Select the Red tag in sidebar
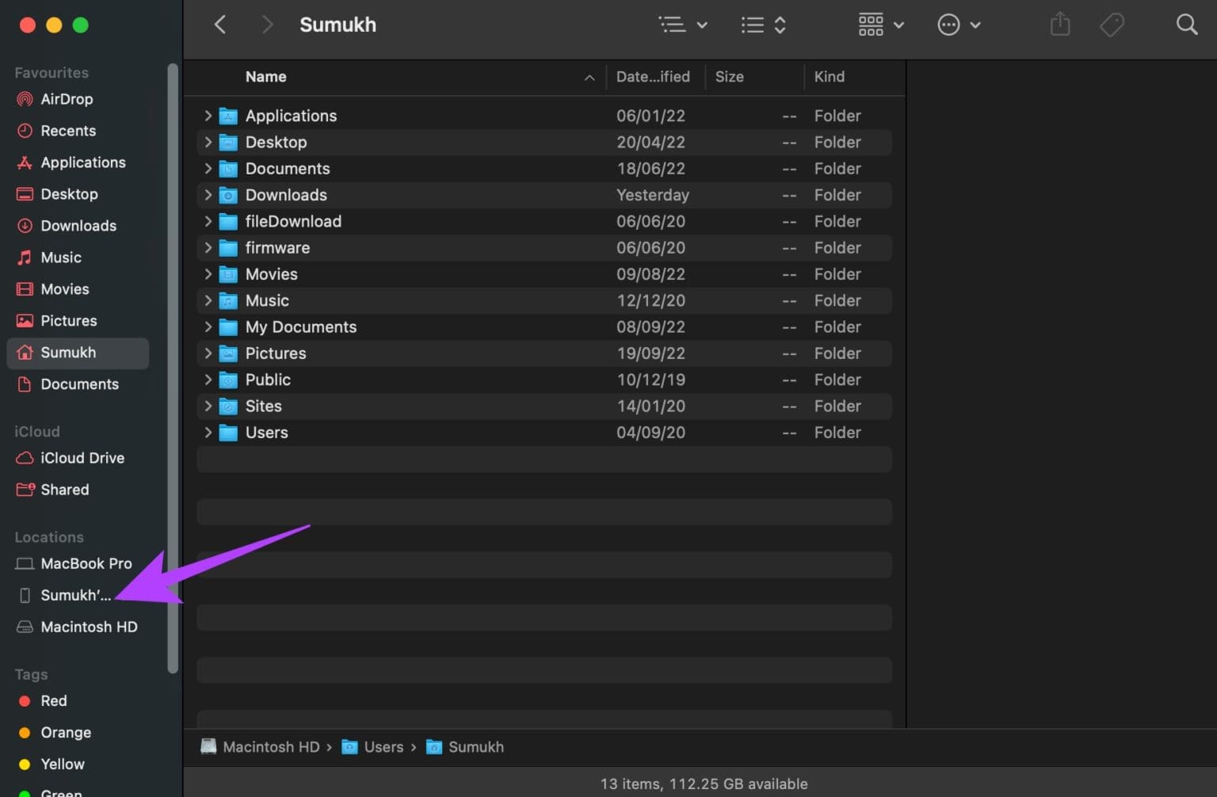The width and height of the screenshot is (1217, 797). (x=53, y=701)
